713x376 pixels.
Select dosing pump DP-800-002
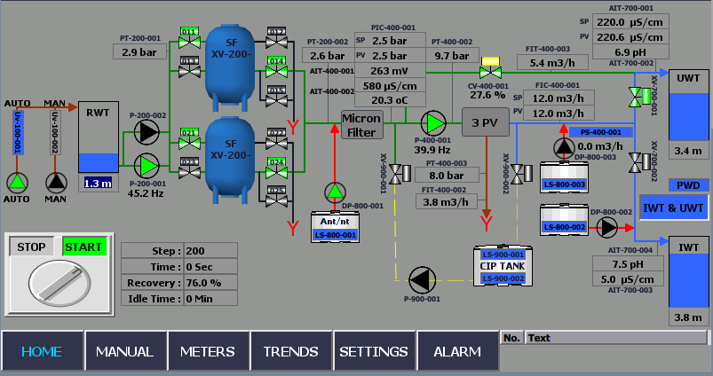click(607, 228)
